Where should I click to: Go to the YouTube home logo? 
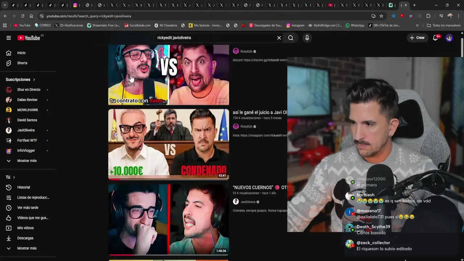point(29,38)
